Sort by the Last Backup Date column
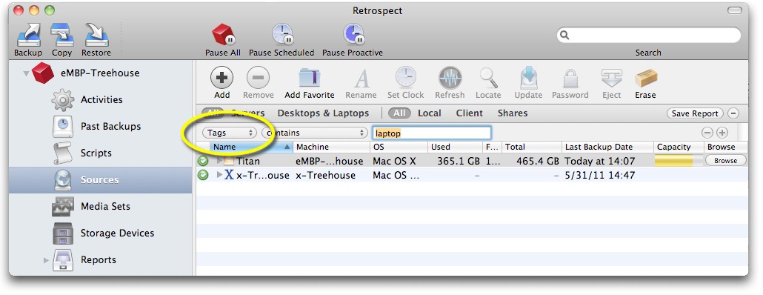The image size is (763, 295). point(607,147)
